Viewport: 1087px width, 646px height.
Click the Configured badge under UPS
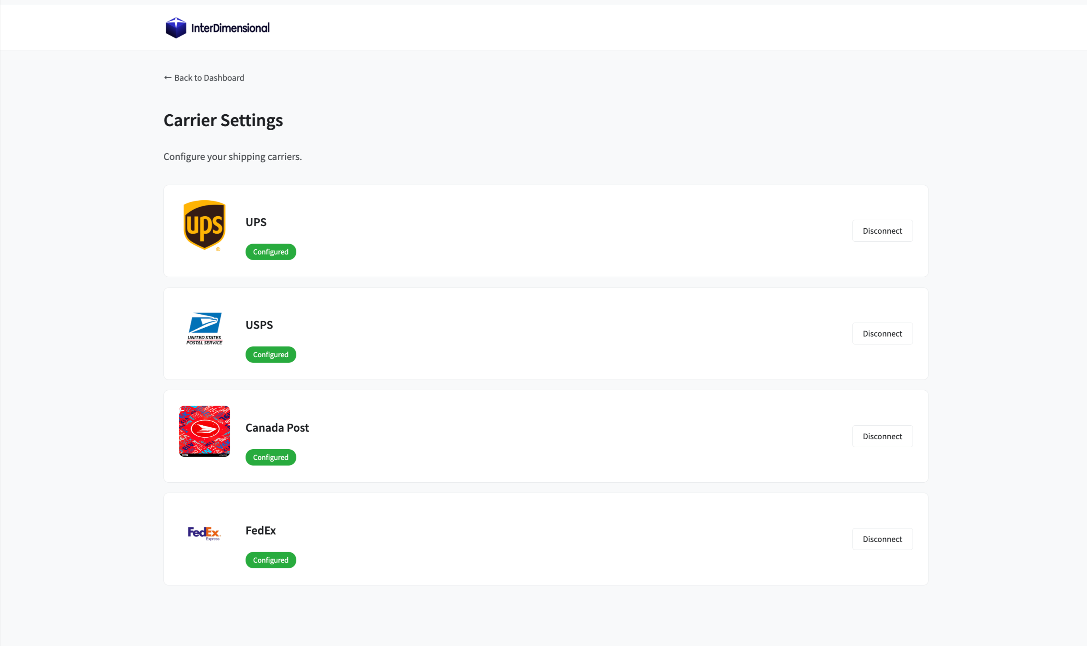click(x=271, y=252)
